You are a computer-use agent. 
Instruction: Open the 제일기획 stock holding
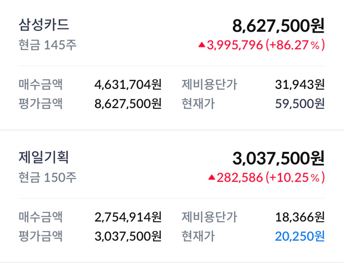coord(44,157)
